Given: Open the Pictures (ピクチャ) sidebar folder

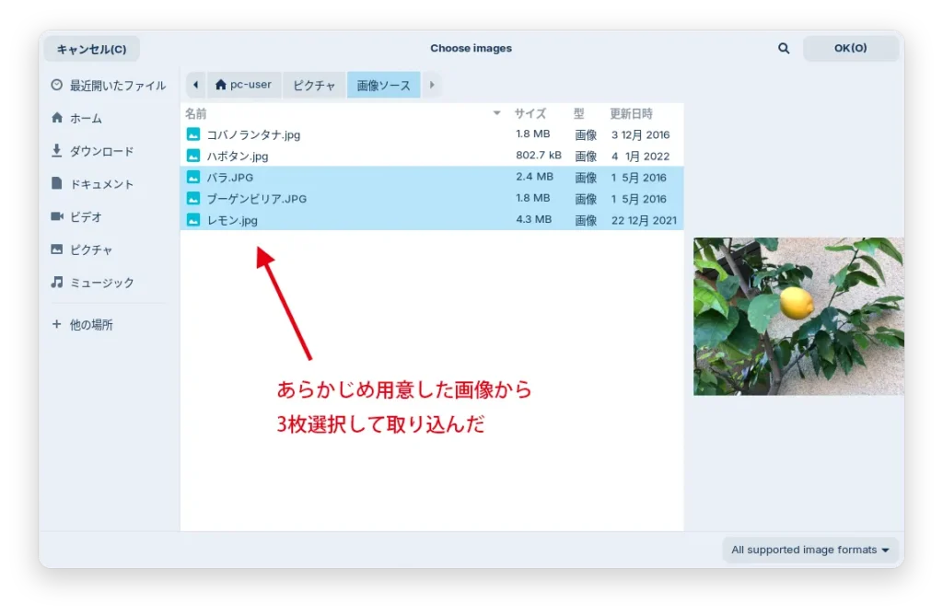Looking at the screenshot, I should [90, 249].
